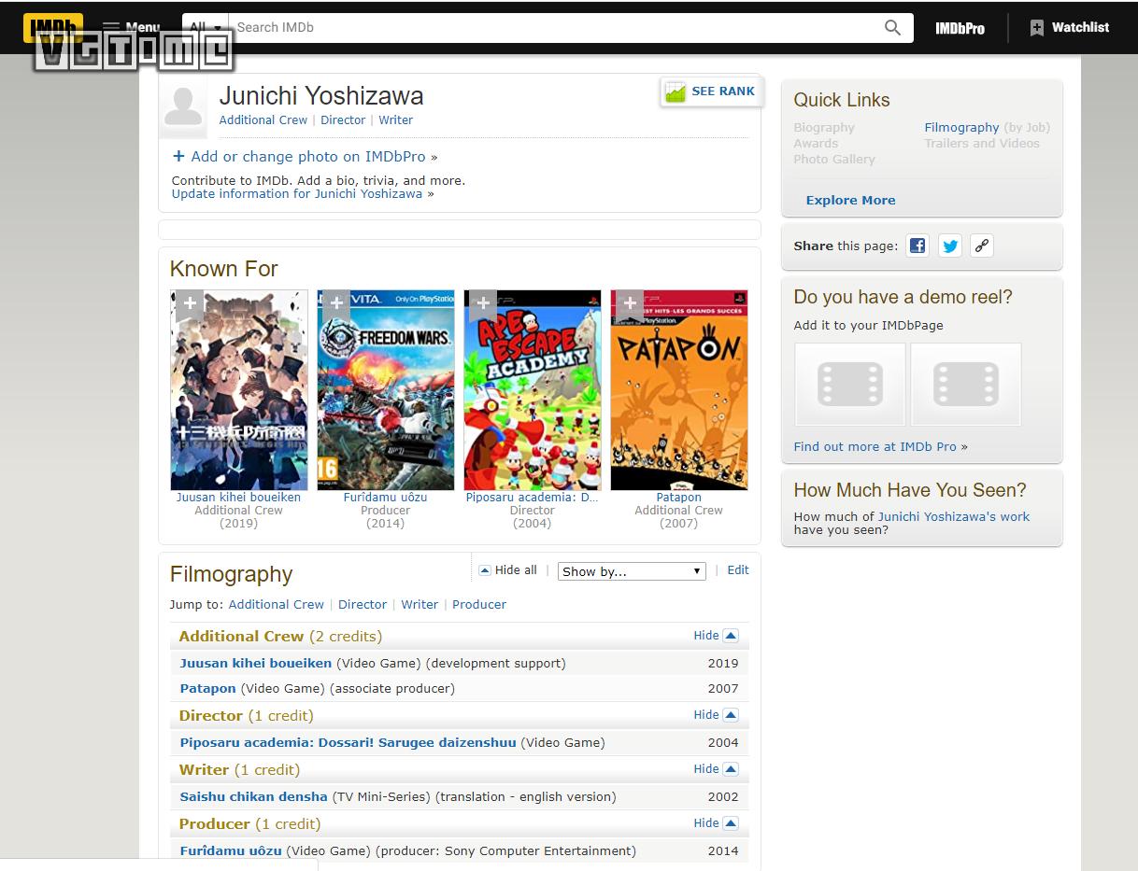Open the Show by... dropdown

coord(632,571)
